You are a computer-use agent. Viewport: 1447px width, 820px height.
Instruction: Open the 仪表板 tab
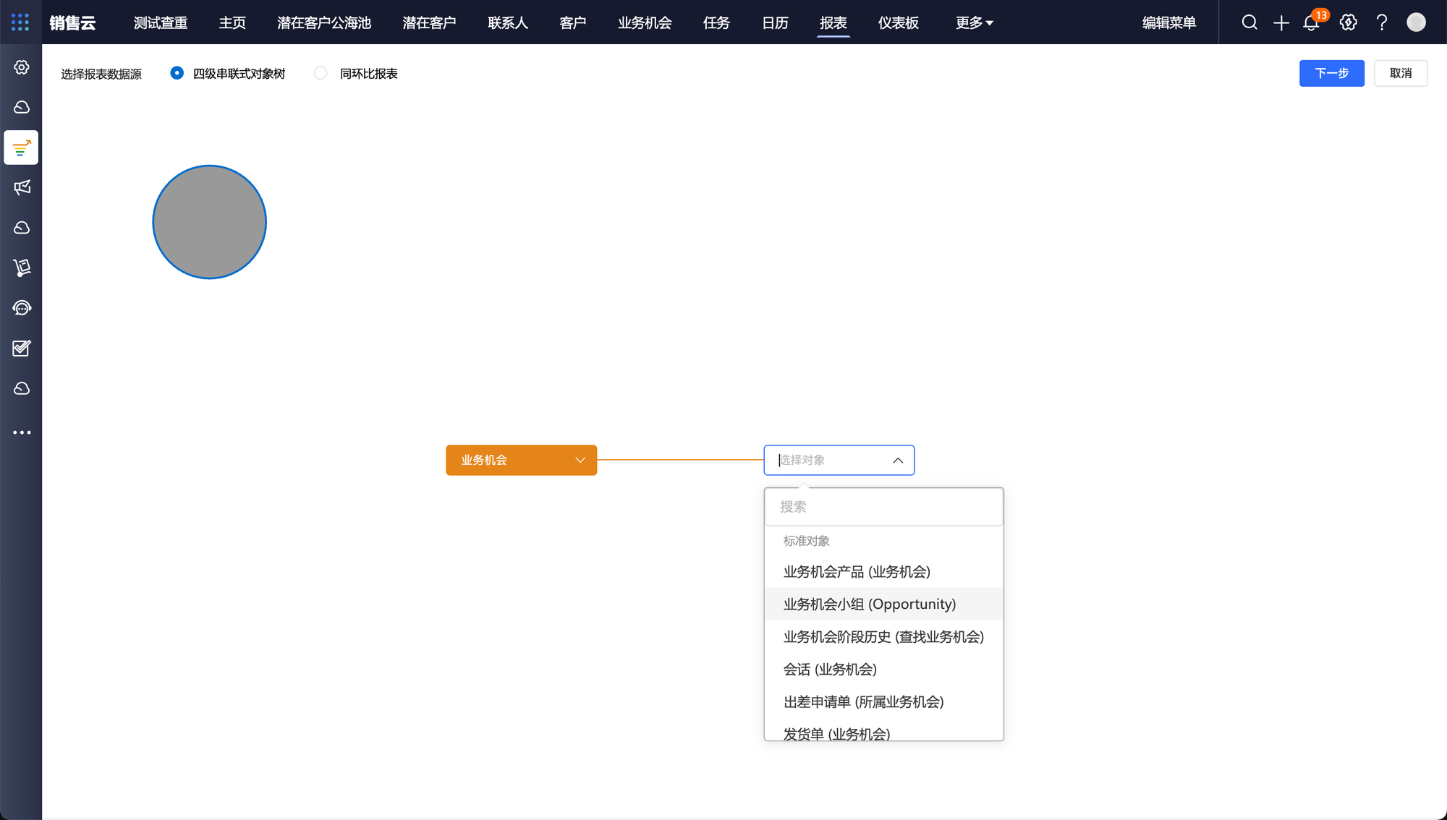(898, 22)
